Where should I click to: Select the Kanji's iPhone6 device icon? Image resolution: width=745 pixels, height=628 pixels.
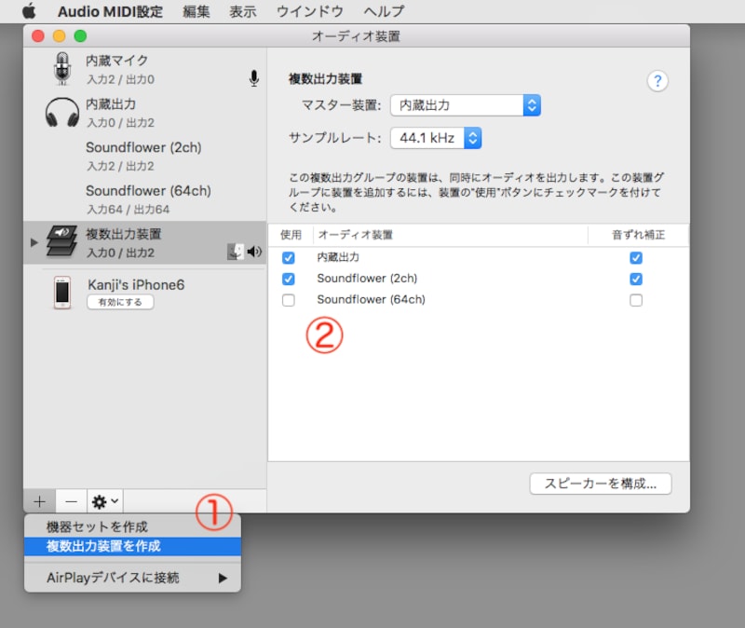coord(61,294)
